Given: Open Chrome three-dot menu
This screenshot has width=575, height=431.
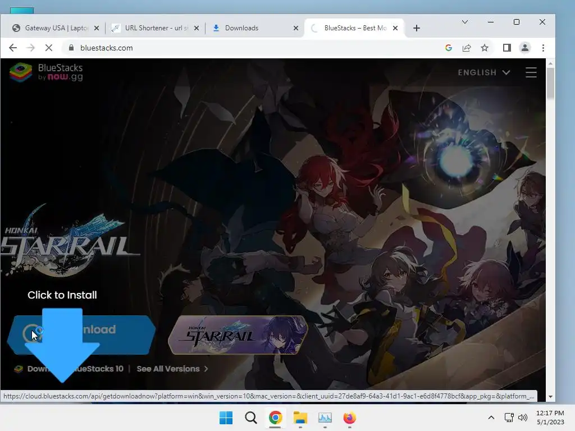Looking at the screenshot, I should click(x=543, y=48).
